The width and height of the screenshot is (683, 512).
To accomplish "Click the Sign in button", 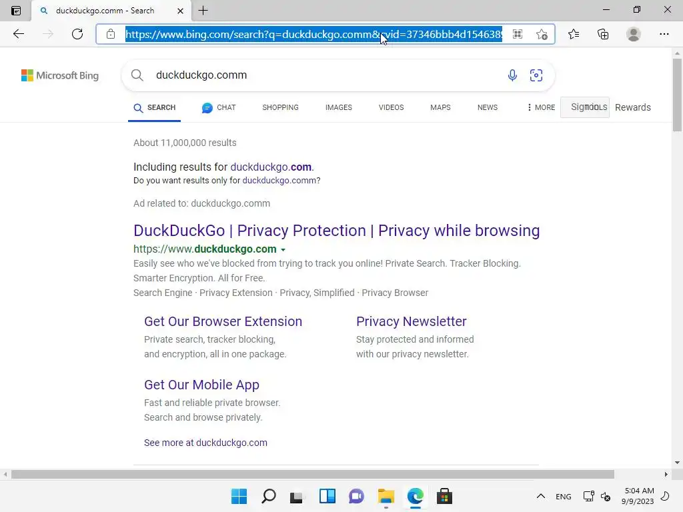I will click(x=584, y=107).
